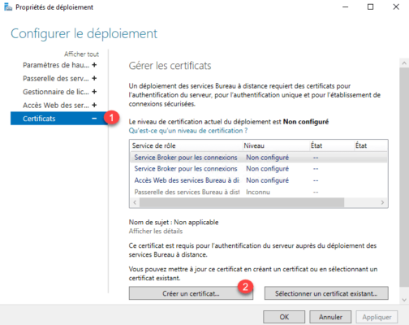Maximize the Propriétés de déploiement window
The height and width of the screenshot is (325, 409).
(371, 6)
